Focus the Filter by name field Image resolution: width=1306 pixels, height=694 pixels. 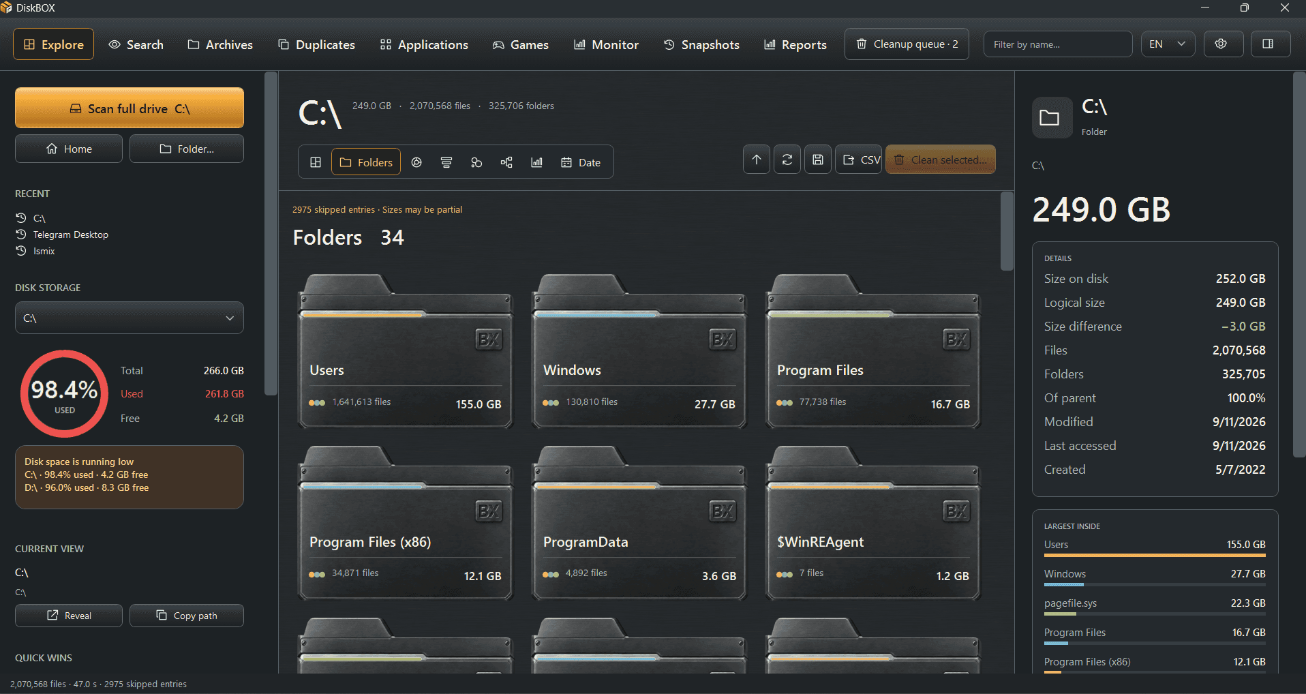1058,44
